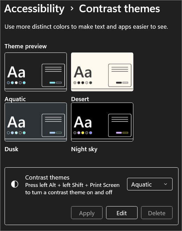
Task: Click the 'Contrast themes' setting row label
Action: [47, 177]
